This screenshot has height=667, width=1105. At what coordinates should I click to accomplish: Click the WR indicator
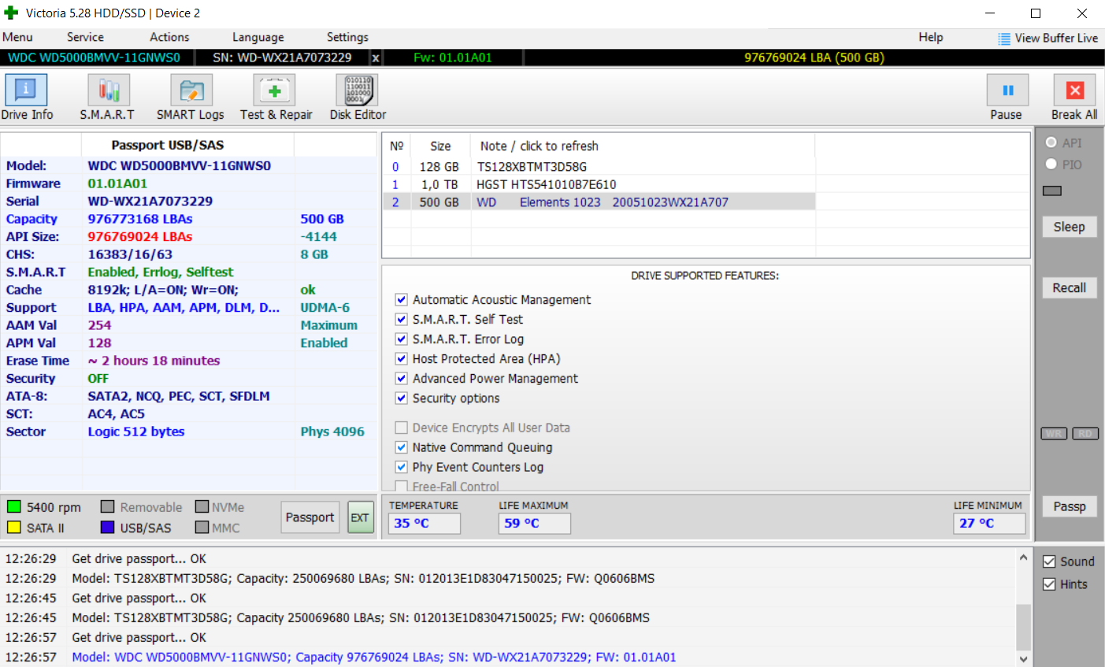[1054, 434]
